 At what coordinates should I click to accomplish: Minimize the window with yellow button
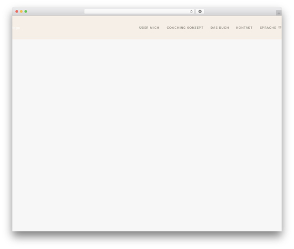[21, 11]
